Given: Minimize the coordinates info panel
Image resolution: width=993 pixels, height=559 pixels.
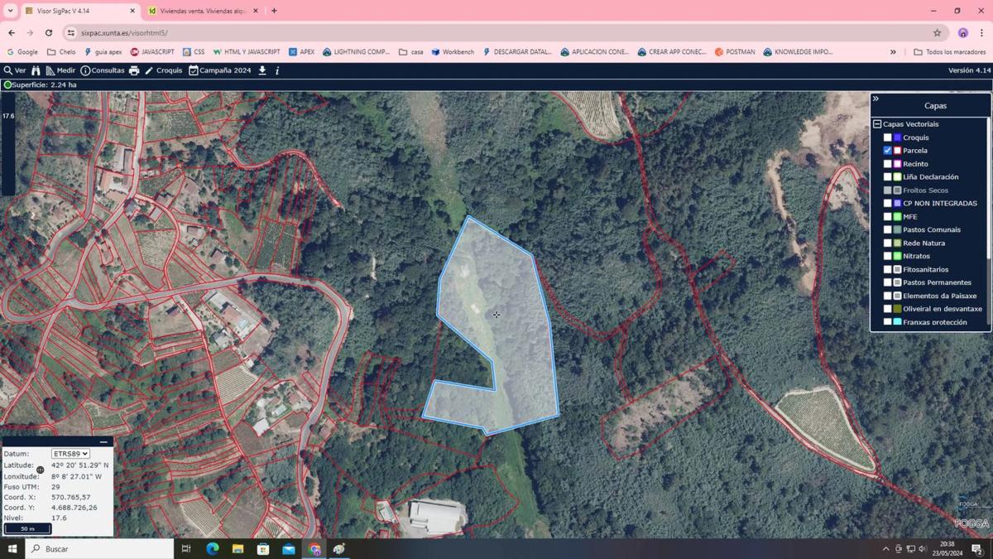Looking at the screenshot, I should tap(103, 442).
